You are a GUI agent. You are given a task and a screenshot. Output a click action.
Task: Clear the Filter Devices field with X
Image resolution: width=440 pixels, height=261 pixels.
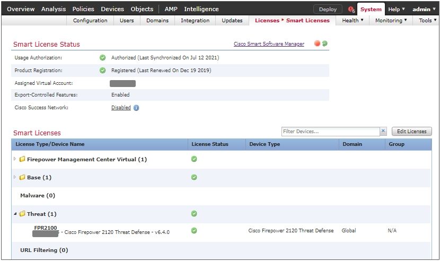pos(383,131)
